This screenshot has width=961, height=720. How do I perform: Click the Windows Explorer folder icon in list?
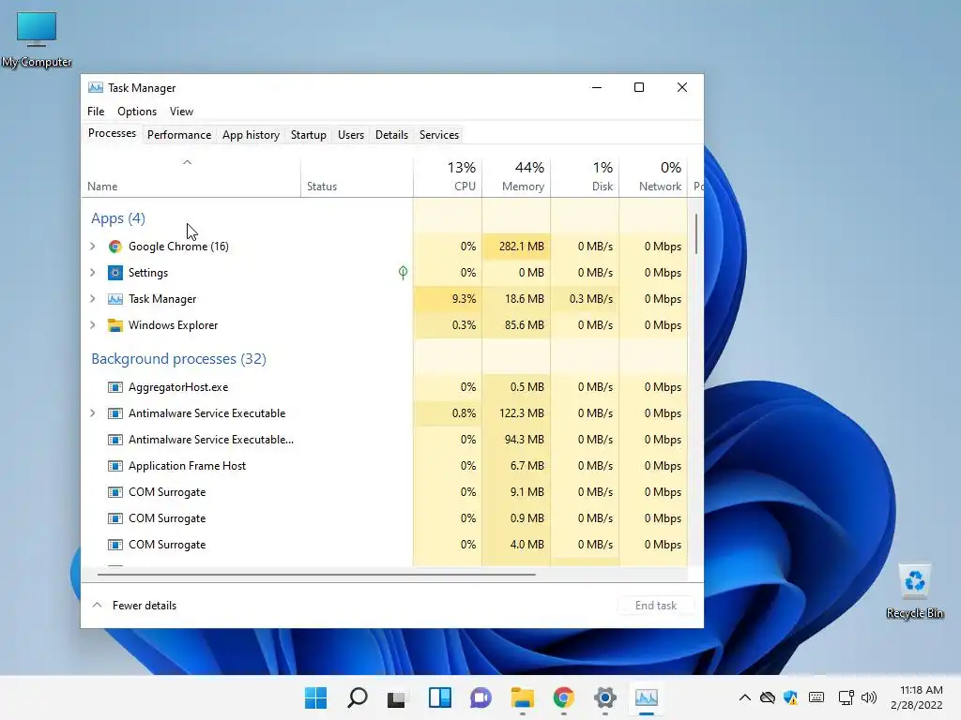114,325
